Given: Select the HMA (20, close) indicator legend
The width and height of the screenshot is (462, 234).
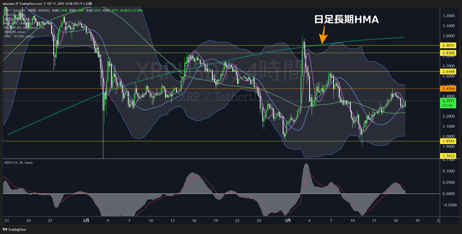Looking at the screenshot, I should 15,15.
